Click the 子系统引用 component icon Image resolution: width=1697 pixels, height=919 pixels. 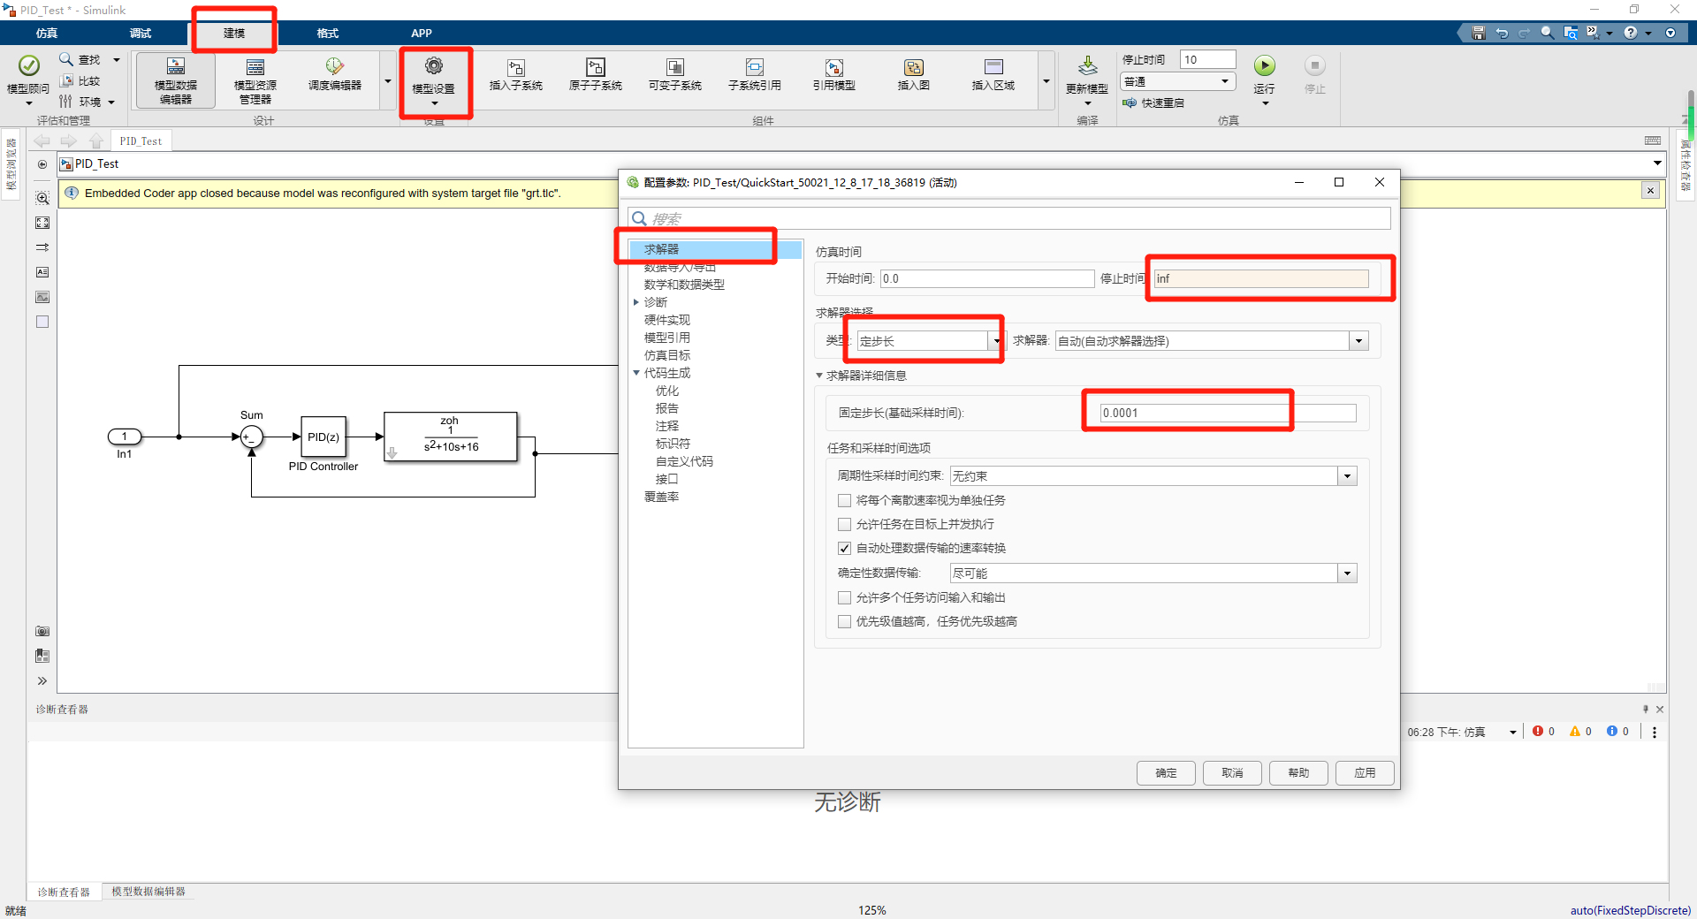pyautogui.click(x=755, y=67)
